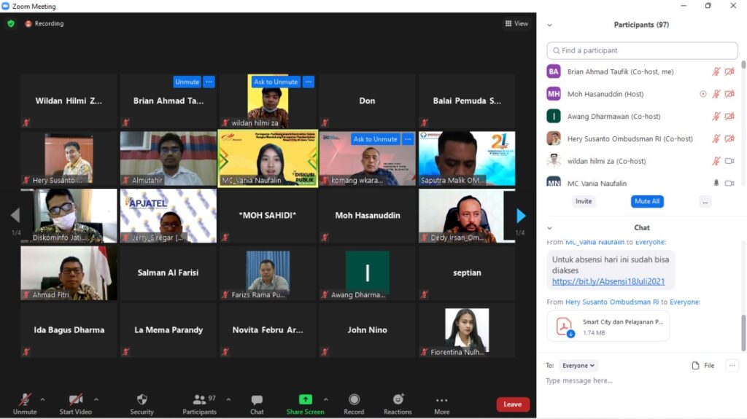The width and height of the screenshot is (747, 419).
Task: Select Ahmad Fitri video tile
Action: click(69, 273)
